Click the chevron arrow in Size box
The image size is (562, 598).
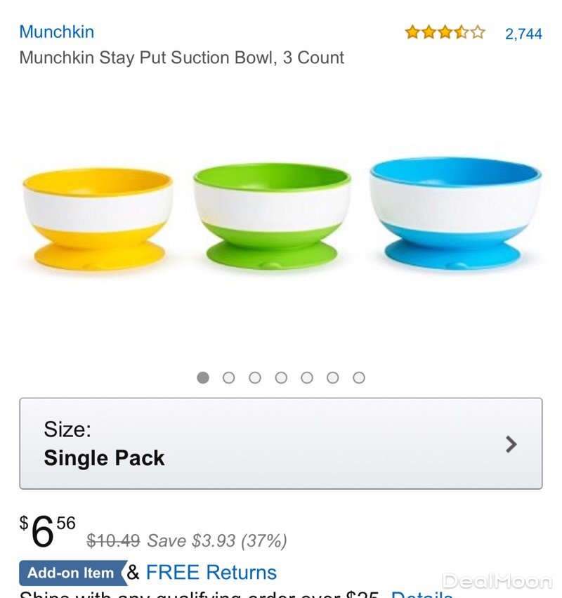[511, 443]
